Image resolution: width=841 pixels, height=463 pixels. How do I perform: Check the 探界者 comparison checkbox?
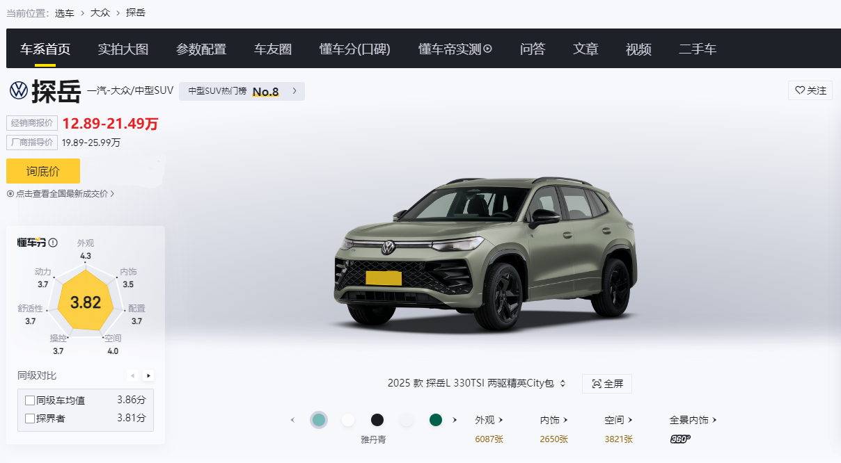point(30,419)
